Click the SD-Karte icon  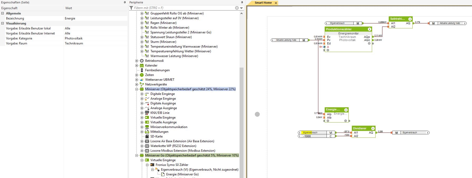click(147, 136)
